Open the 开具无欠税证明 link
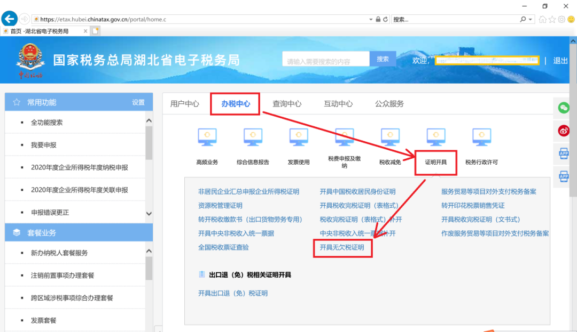This screenshot has height=332, width=577. pyautogui.click(x=342, y=247)
